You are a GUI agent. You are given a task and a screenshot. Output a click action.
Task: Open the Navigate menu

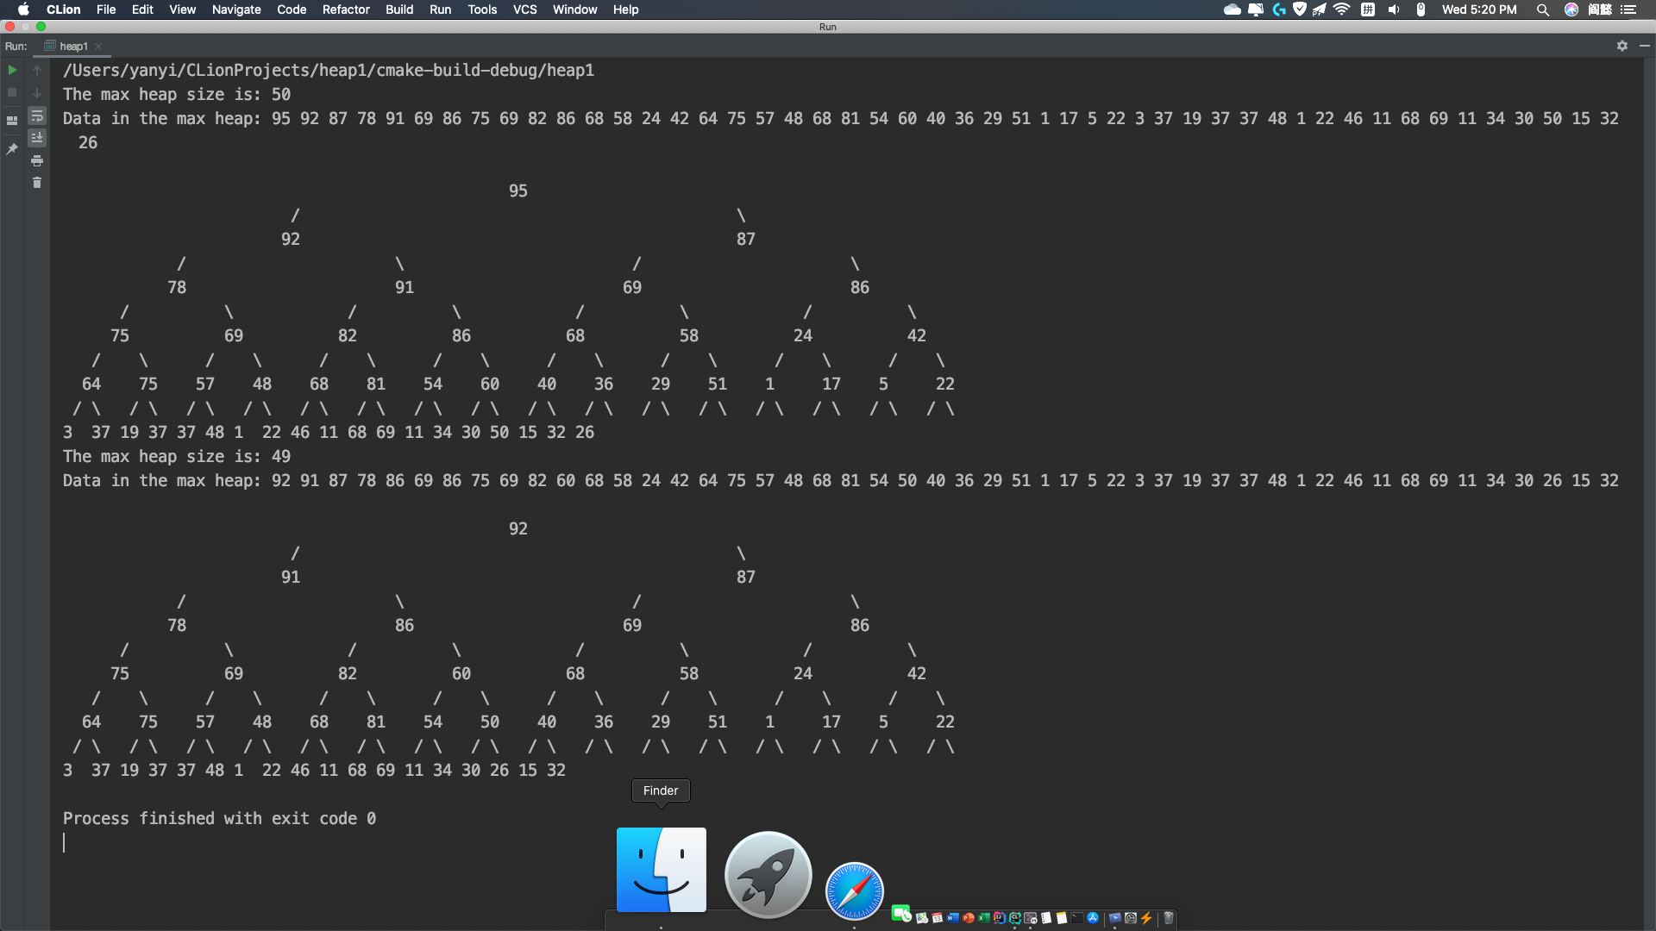pyautogui.click(x=236, y=9)
